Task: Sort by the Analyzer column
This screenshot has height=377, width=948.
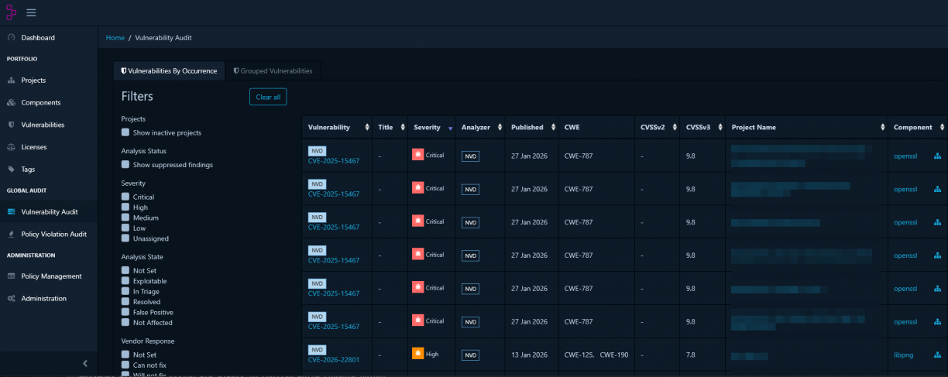Action: 480,127
